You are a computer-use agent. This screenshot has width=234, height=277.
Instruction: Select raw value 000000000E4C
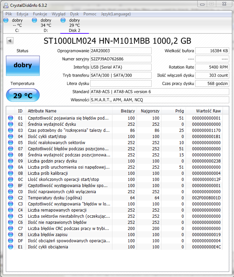tap(206, 247)
